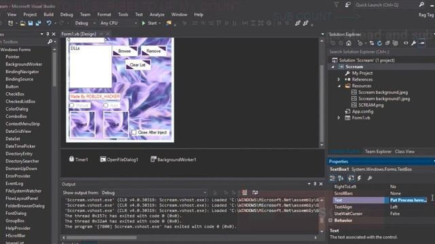The height and width of the screenshot is (244, 435).
Task: Click the View Code brackets icon
Action: pyautogui.click(x=406, y=43)
